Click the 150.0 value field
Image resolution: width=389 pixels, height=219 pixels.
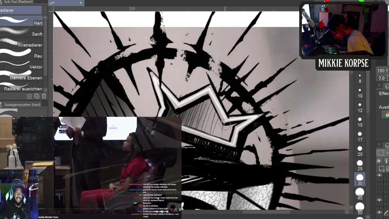[x=382, y=71]
